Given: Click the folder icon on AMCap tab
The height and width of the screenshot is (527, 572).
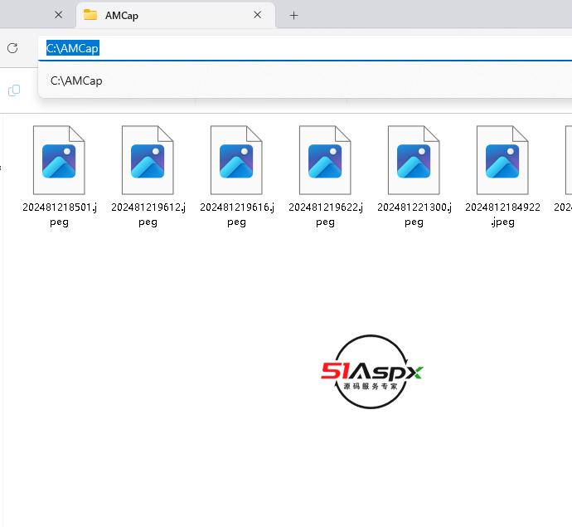Looking at the screenshot, I should click(90, 15).
